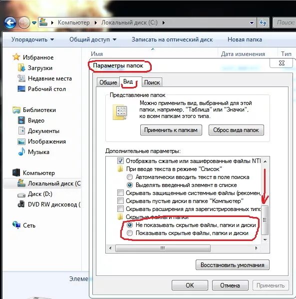Image resolution: width=296 pixels, height=299 pixels.
Task: Click the Сброс вида папок button
Action: [236, 130]
